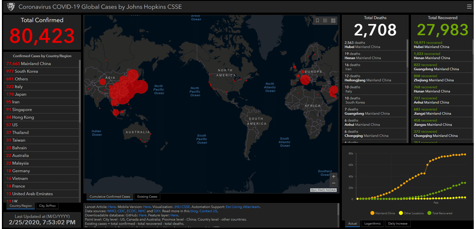The height and width of the screenshot is (229, 476).
Task: Select the Taiwan row with 31 cases
Action: (42, 140)
